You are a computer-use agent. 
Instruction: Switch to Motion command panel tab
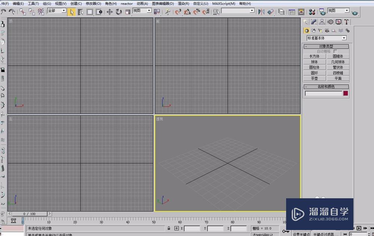tap(330, 22)
